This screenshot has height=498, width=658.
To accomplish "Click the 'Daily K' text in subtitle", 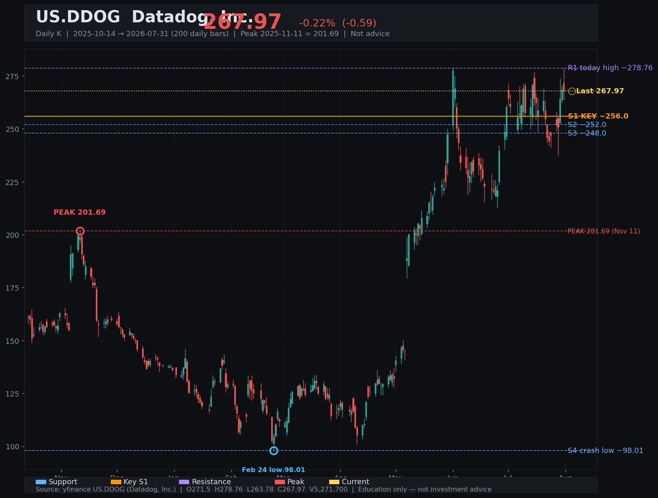I will [x=48, y=34].
